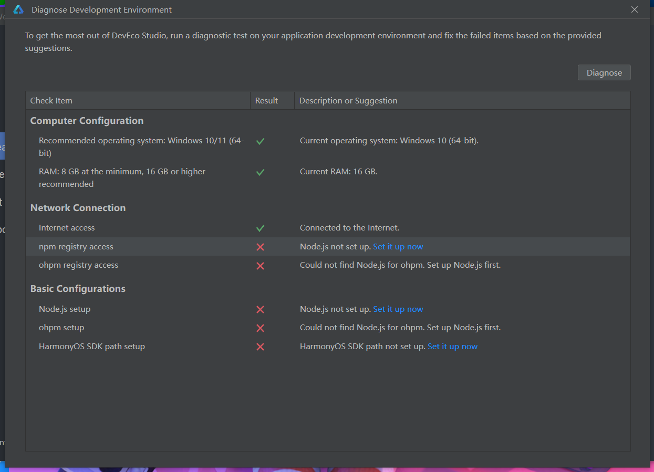Click the DevEco Studio logo icon

coord(18,10)
